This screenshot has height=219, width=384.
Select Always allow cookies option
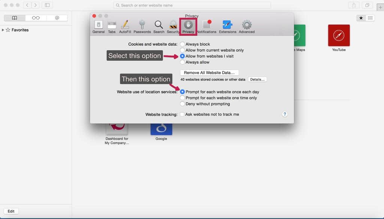(183, 62)
